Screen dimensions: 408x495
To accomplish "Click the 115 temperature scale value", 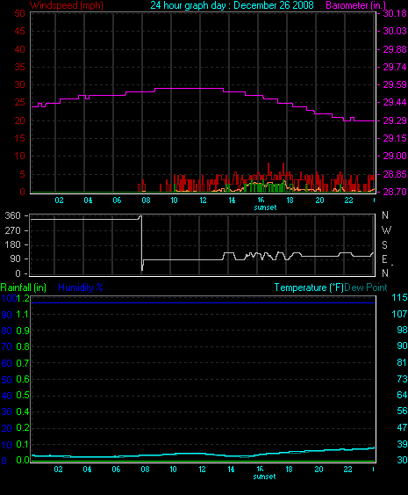I will pos(399,297).
